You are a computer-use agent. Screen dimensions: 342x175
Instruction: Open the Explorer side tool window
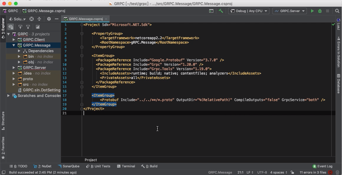[3, 28]
